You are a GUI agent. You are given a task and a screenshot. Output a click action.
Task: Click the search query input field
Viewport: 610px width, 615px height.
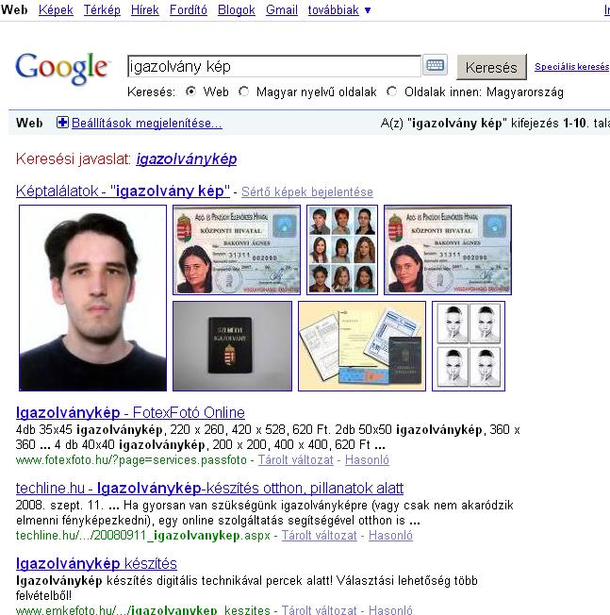(274, 66)
